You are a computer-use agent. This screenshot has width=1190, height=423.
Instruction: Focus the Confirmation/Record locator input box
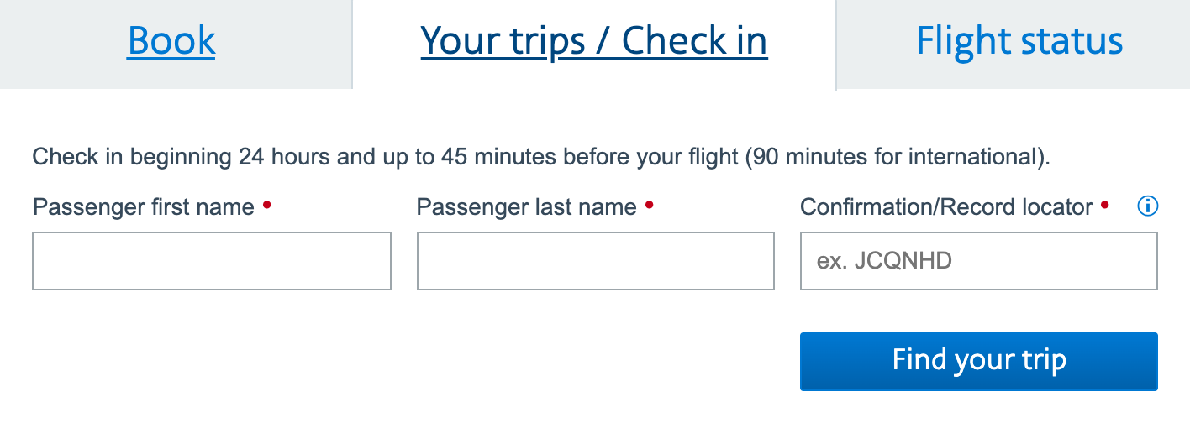point(978,261)
